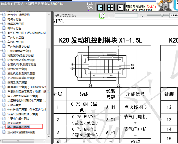
Task: Open 物体检测示意图 (倒车雷达) document
Action: [x=27, y=110]
